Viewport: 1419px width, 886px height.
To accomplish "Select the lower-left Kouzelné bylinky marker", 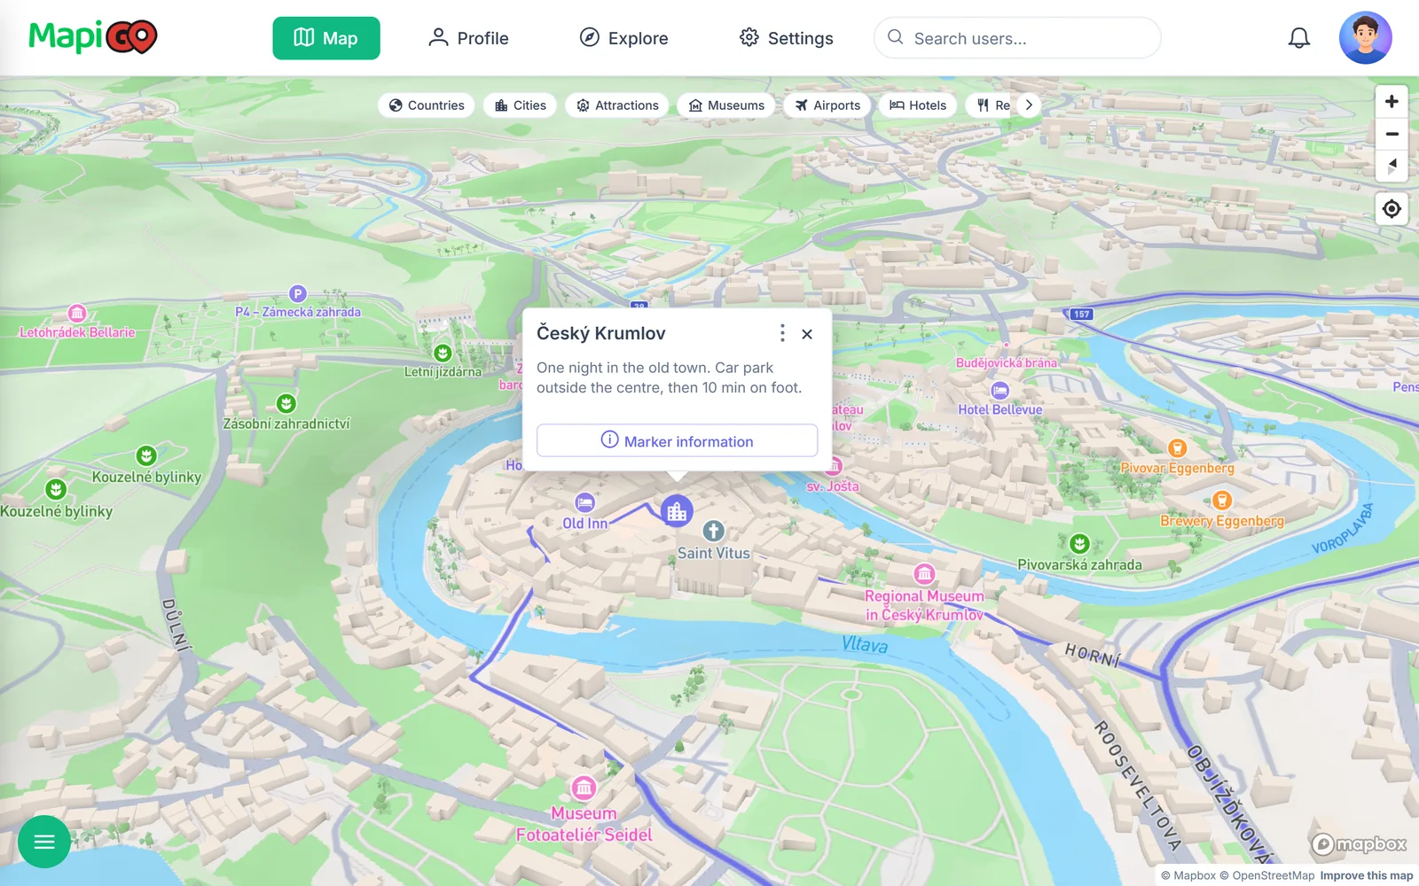I will 56,489.
